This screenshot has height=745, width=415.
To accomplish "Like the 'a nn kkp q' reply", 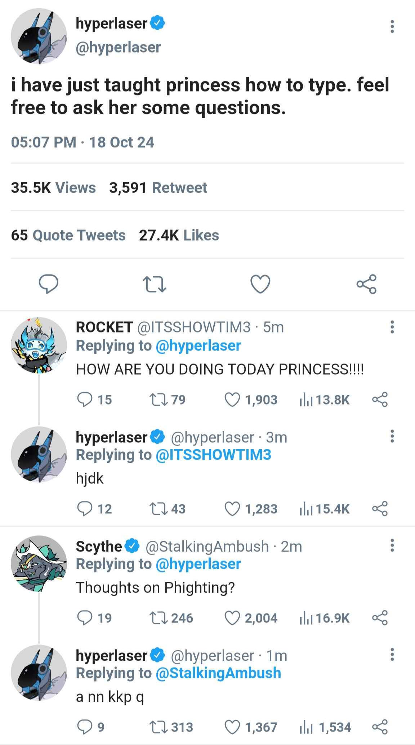I will click(232, 727).
